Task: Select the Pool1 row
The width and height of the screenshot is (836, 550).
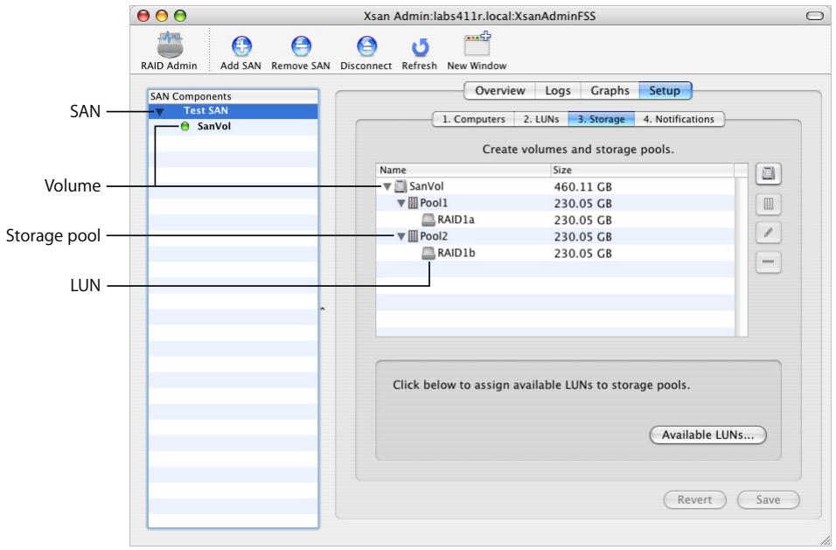Action: point(555,203)
